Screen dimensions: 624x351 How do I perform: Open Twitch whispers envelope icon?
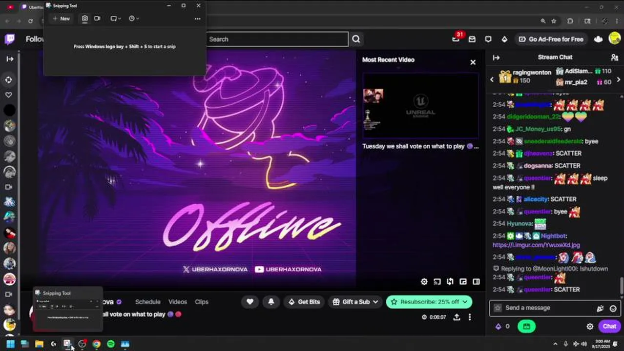(472, 39)
